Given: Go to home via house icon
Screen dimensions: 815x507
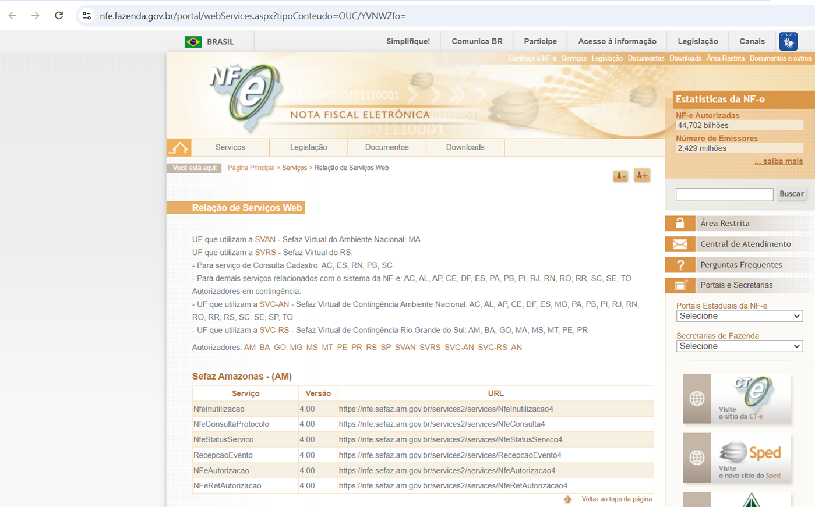Looking at the screenshot, I should [x=179, y=148].
